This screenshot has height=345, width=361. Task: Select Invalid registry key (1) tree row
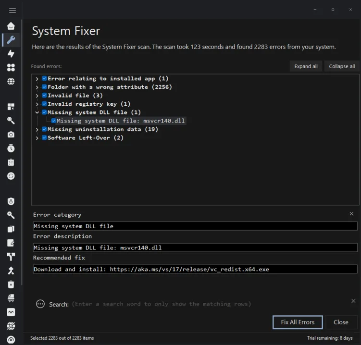[89, 104]
